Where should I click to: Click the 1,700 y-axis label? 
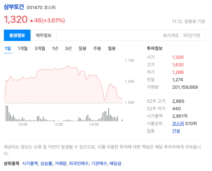[130, 60]
